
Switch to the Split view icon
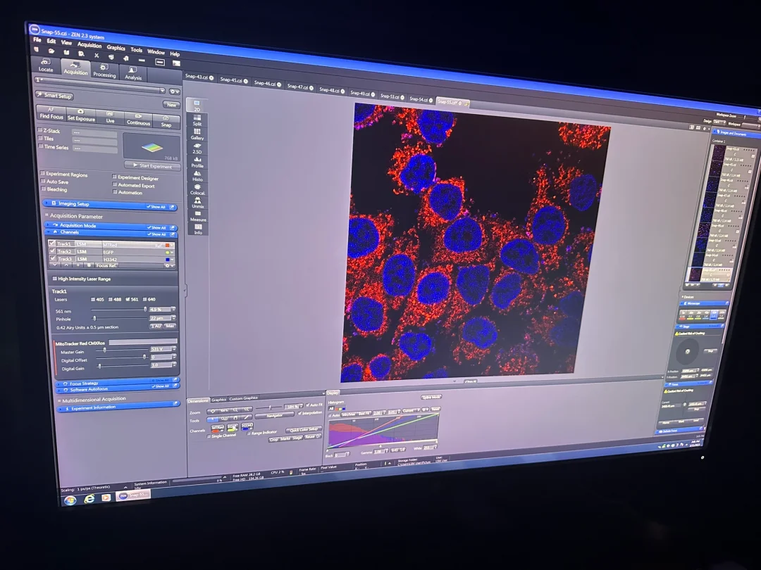point(197,120)
